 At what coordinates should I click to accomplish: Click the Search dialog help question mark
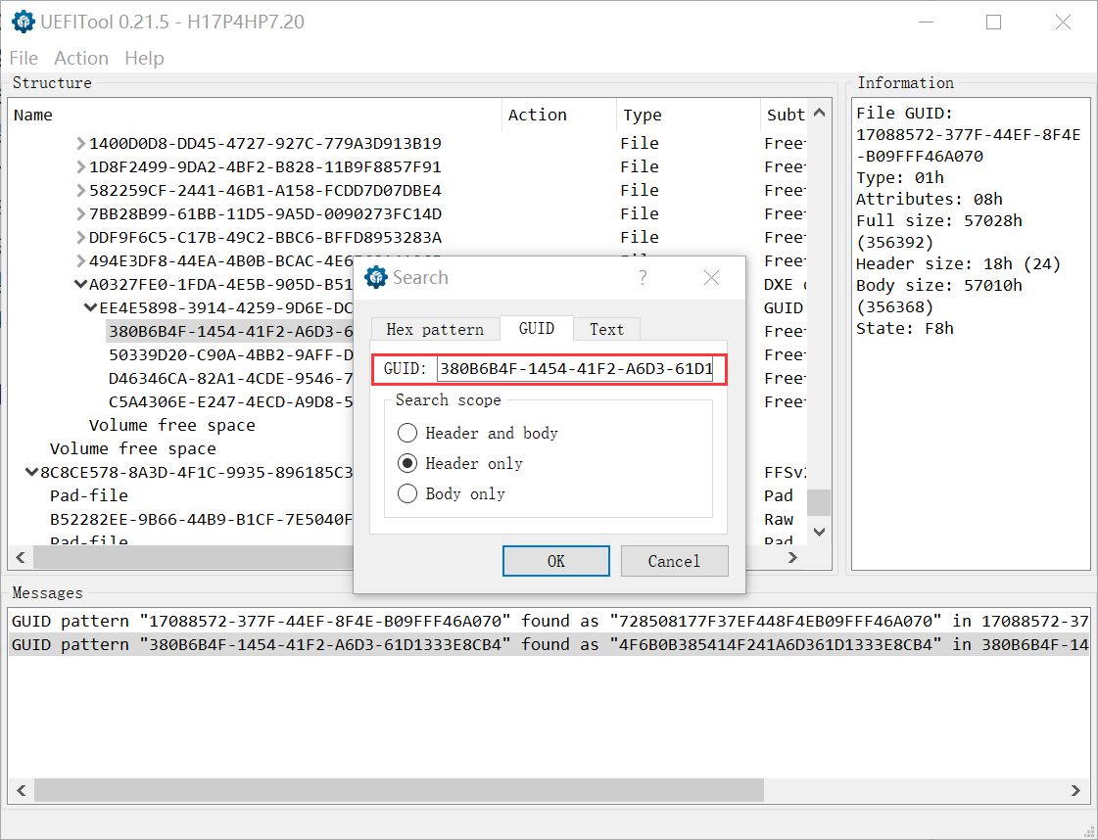point(643,278)
